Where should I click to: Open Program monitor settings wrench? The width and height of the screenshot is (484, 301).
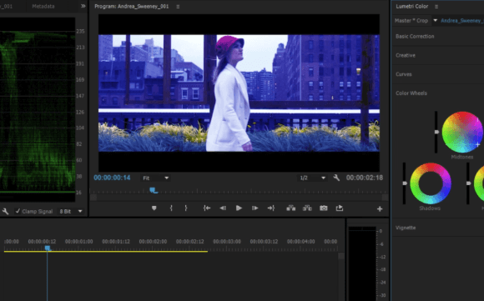(336, 178)
